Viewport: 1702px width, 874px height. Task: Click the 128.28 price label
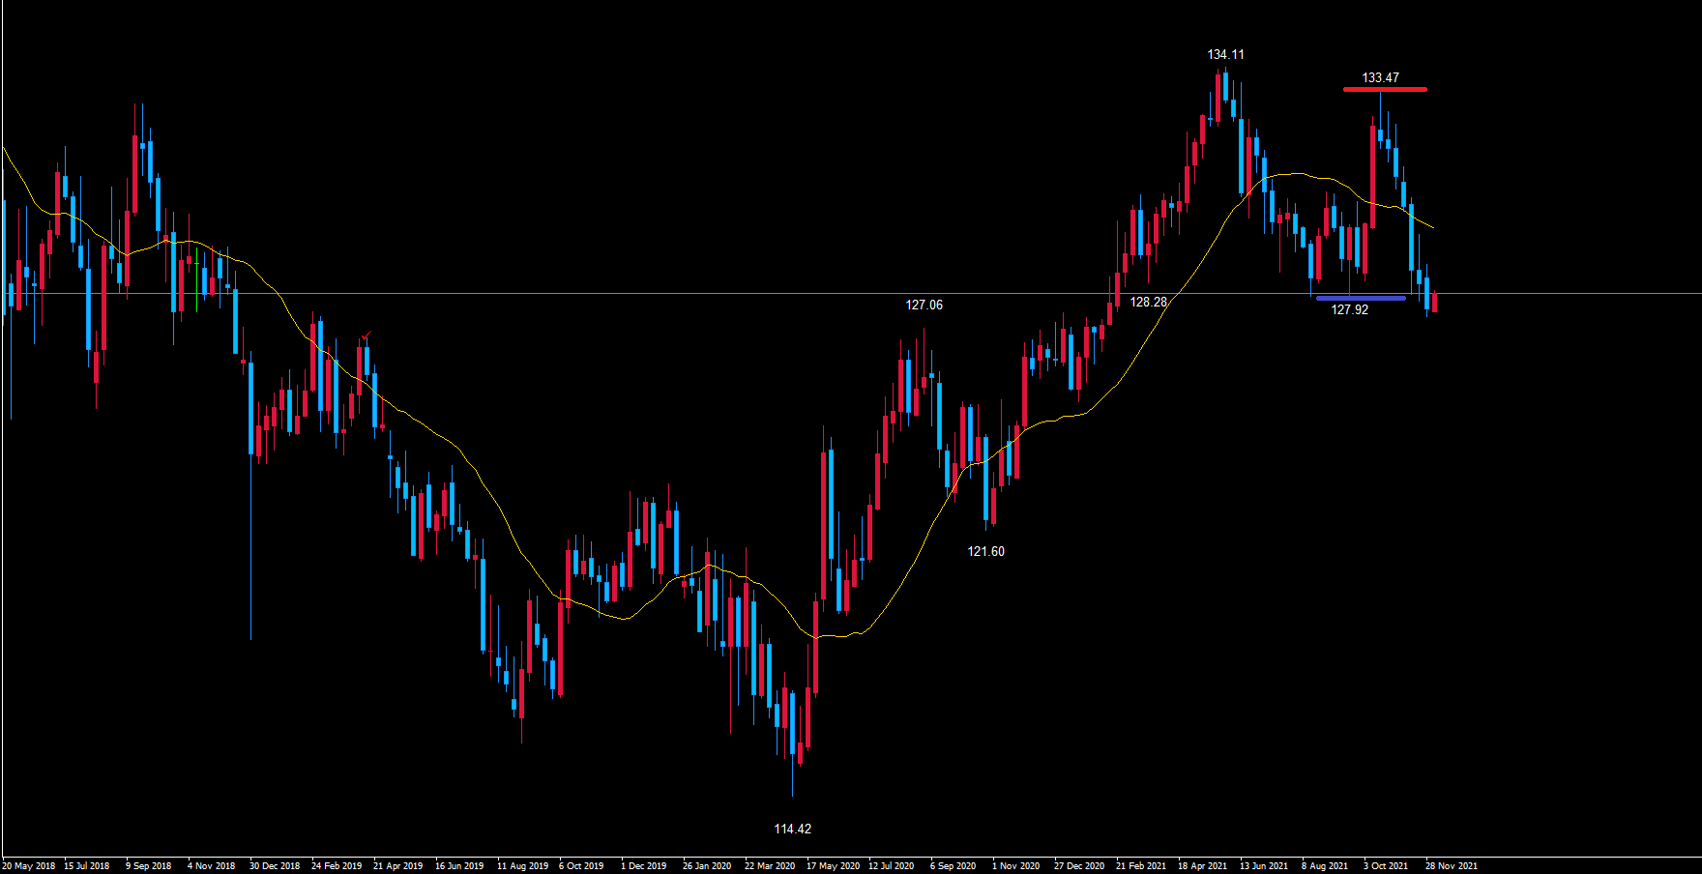(x=1148, y=302)
